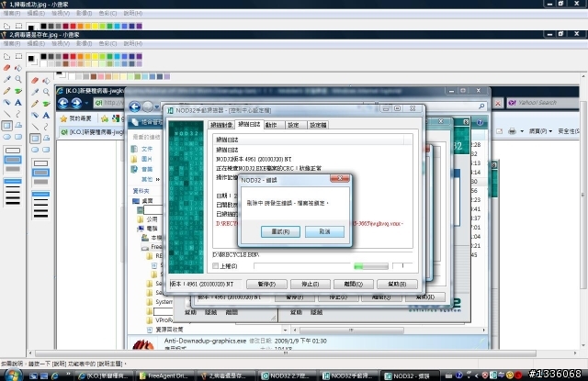Click the green scan progress bar in NOD32
Screen dimensions: 588x381
pyautogui.click(x=371, y=266)
